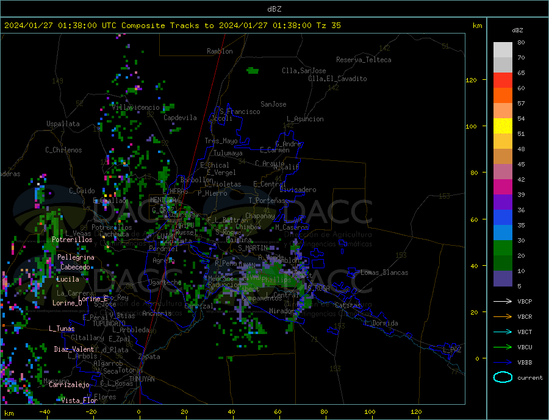
Task: Click the 'Borbollon' map label
Action: click(197, 180)
